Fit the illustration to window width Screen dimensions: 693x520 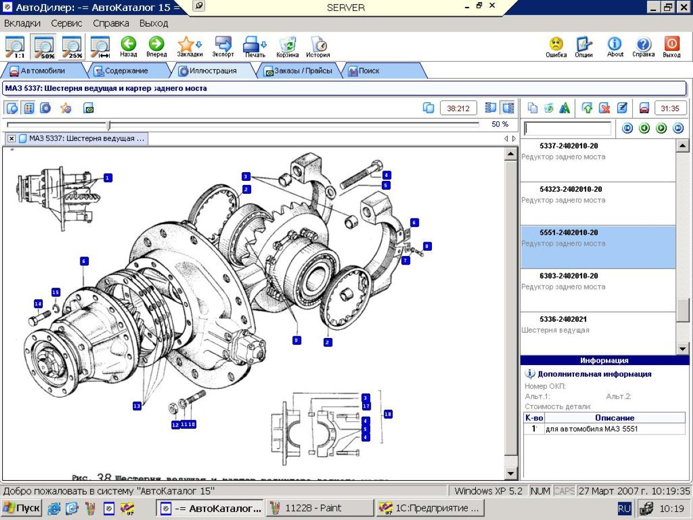[100, 46]
